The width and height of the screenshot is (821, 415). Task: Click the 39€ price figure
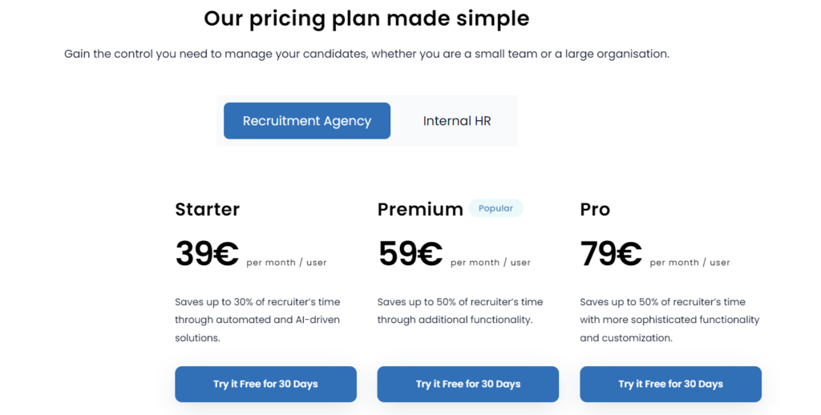207,254
